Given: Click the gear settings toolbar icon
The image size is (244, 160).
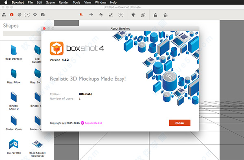Looking at the screenshot, I should point(35,15).
